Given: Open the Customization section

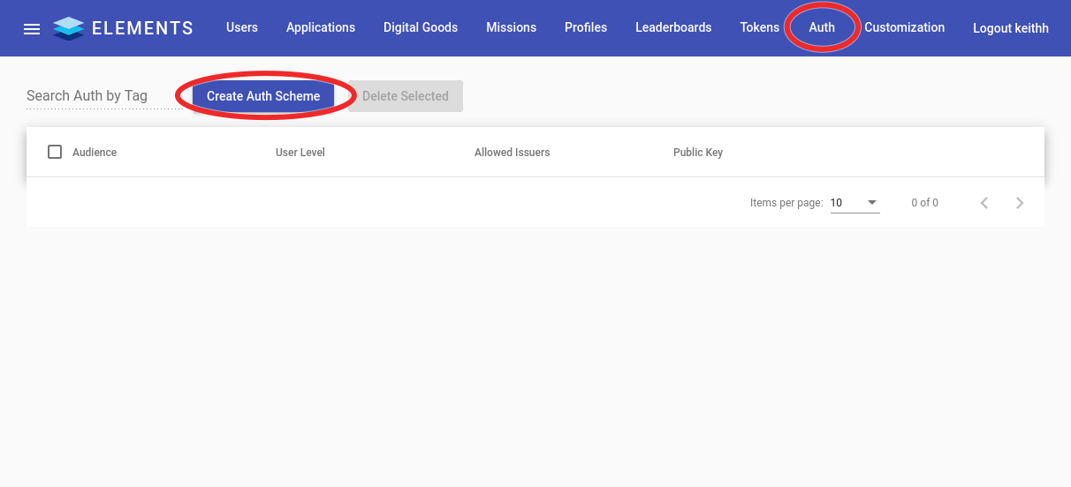Looking at the screenshot, I should (x=904, y=27).
